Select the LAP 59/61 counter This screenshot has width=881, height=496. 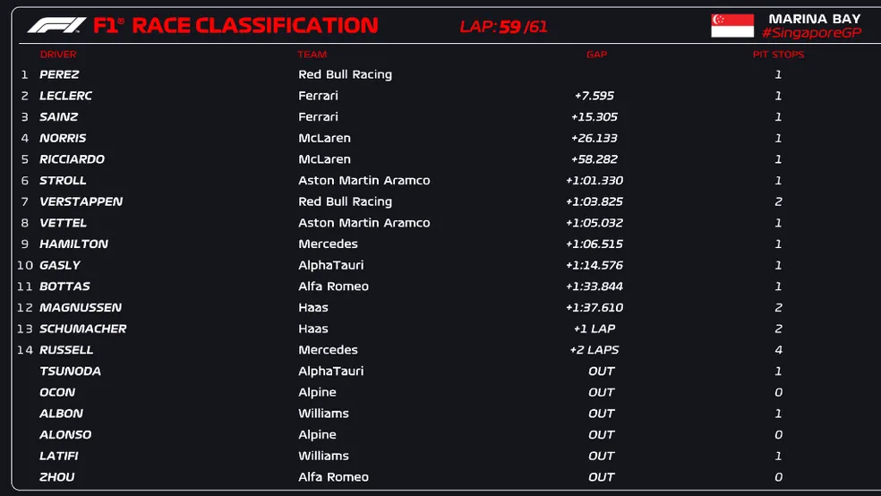tap(503, 26)
